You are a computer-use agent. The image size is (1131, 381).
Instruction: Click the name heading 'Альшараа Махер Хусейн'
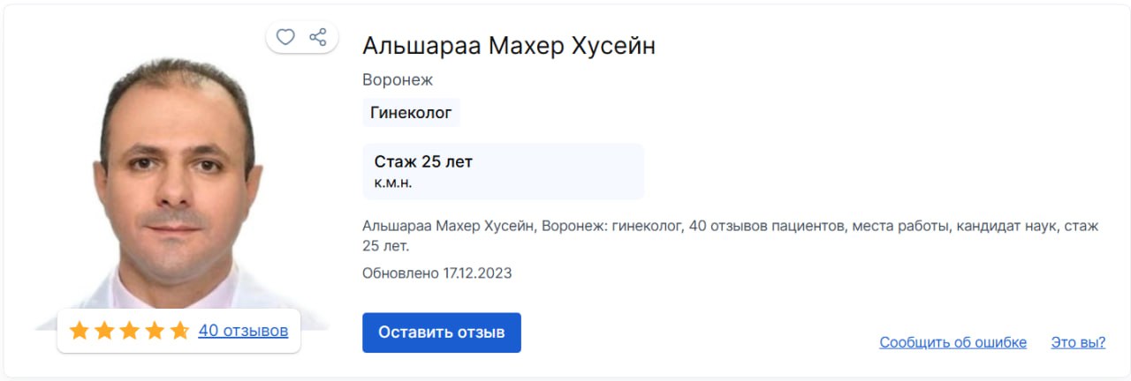[x=509, y=46]
